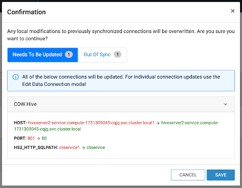Image resolution: width=242 pixels, height=188 pixels.
Task: Select the Needs To Be Updated tab
Action: 43,55
